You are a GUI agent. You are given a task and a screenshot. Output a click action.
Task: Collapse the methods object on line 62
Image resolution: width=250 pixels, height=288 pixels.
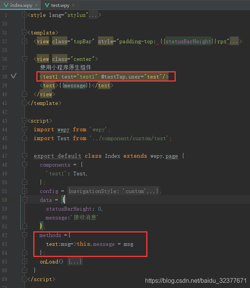[25, 235]
